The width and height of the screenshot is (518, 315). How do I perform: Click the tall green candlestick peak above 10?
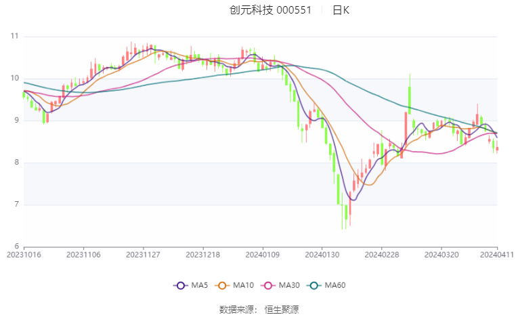pos(410,94)
